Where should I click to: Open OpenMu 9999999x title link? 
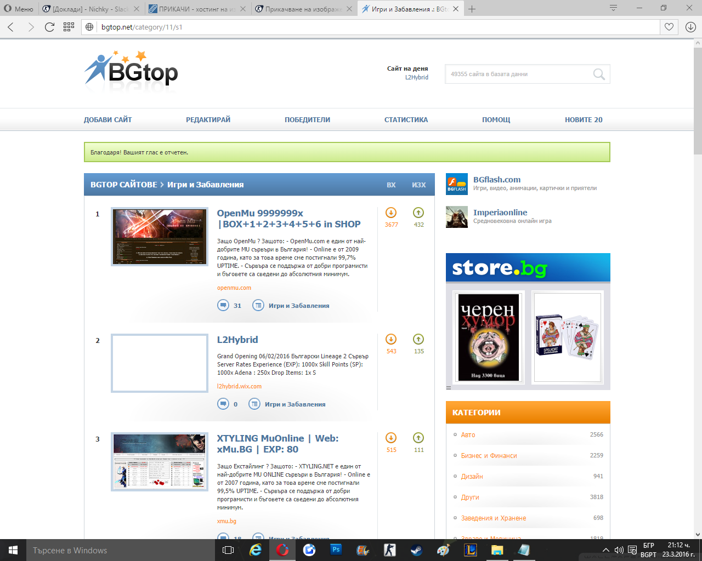288,219
